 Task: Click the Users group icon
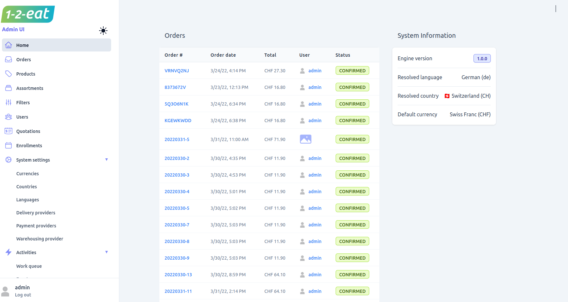[x=8, y=117]
